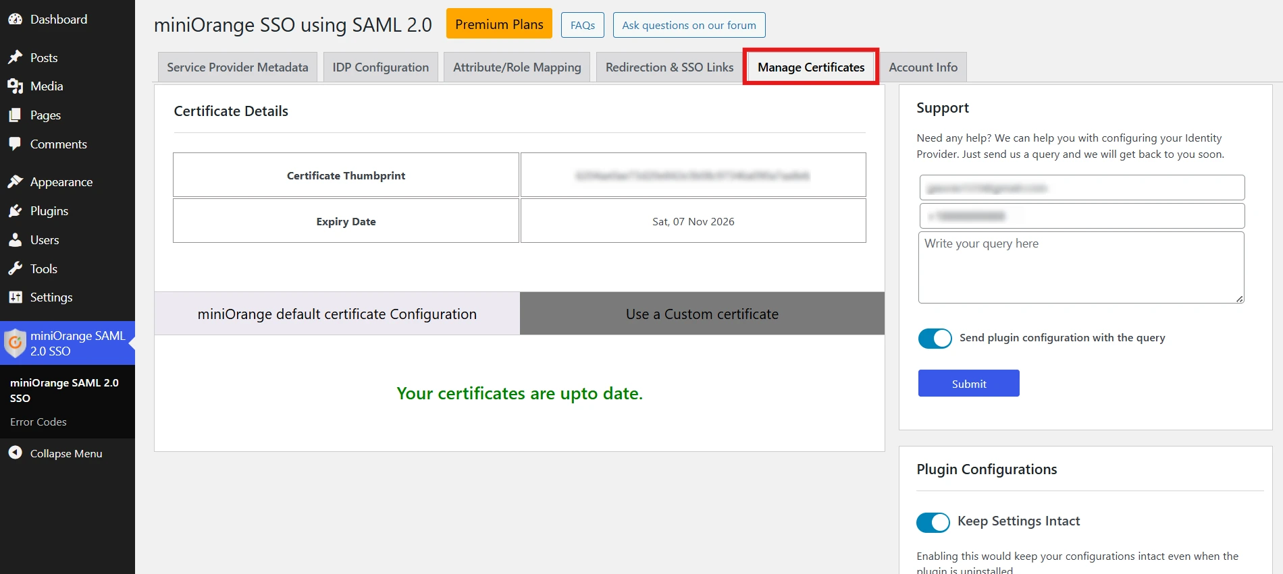Disable Send plugin configuration with query toggle
The height and width of the screenshot is (574, 1283).
pyautogui.click(x=935, y=338)
